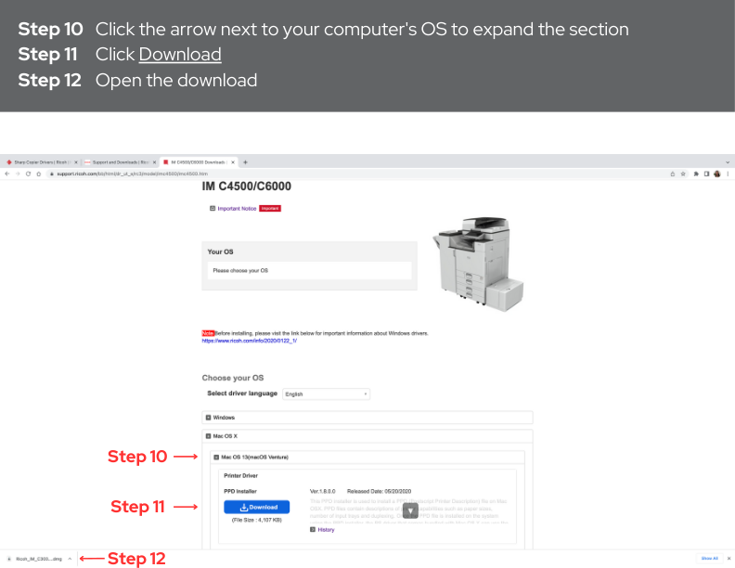Bookmark this page with the star icon
Image resolution: width=735 pixels, height=568 pixels.
[683, 174]
